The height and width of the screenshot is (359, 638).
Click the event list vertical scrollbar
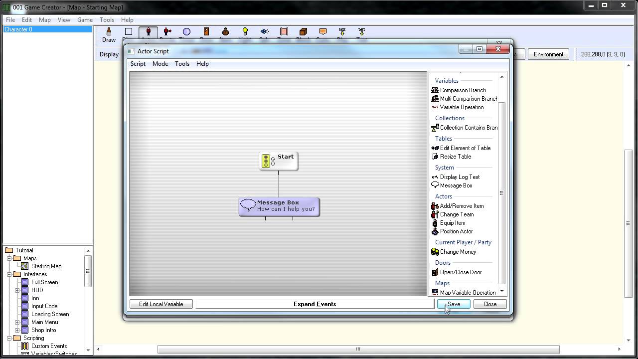tap(501, 192)
